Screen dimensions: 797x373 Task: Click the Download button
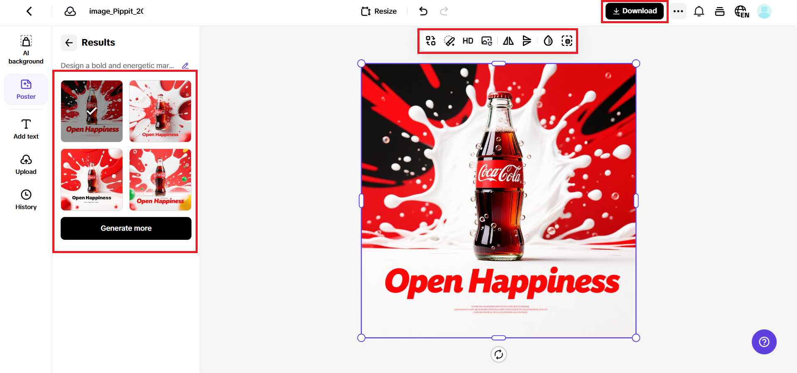(635, 11)
